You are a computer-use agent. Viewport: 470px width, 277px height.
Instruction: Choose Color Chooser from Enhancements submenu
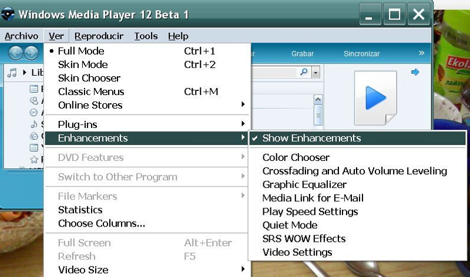point(296,157)
